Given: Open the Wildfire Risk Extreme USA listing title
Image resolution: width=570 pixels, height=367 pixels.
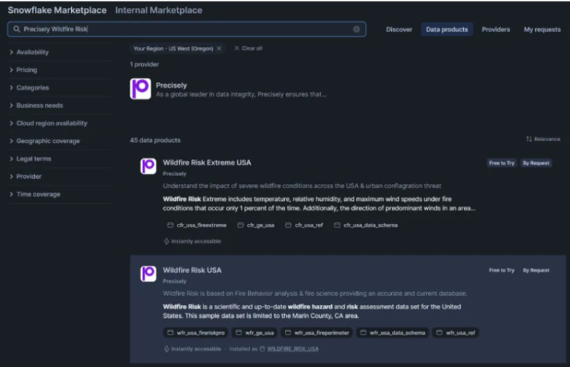Looking at the screenshot, I should coord(207,162).
